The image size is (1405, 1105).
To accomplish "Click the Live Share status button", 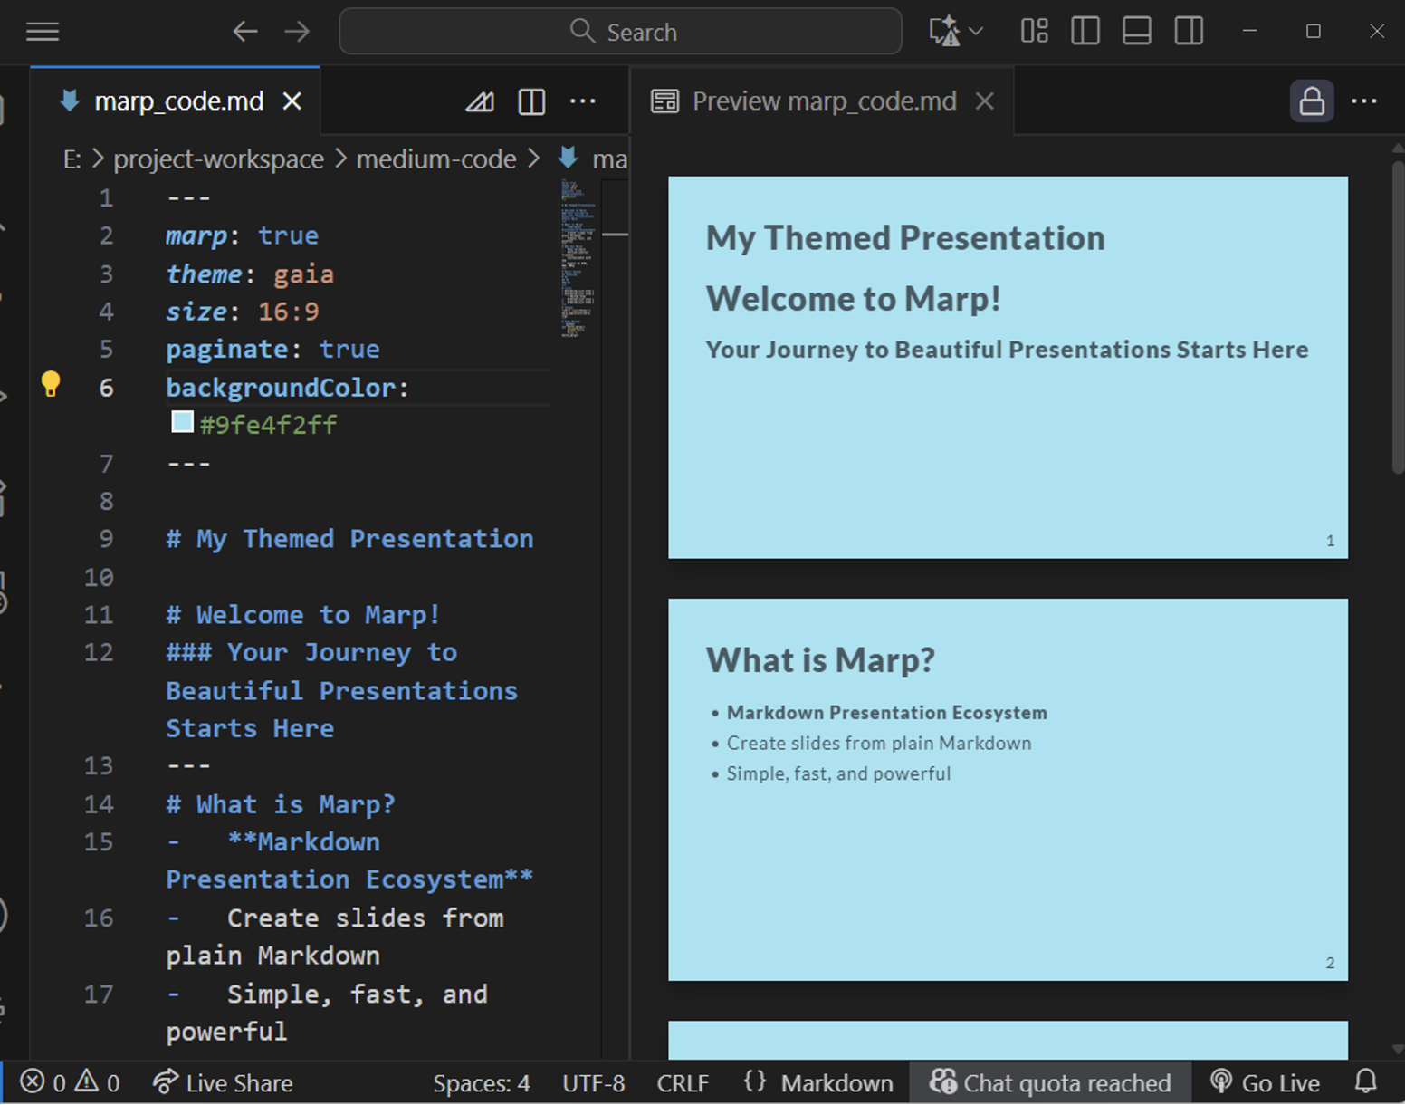I will [224, 1082].
